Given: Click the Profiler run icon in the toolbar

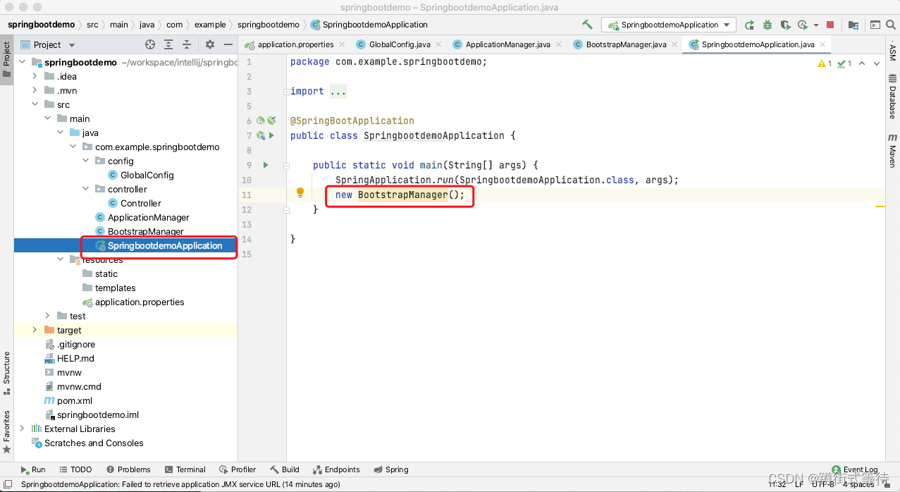Looking at the screenshot, I should click(803, 25).
